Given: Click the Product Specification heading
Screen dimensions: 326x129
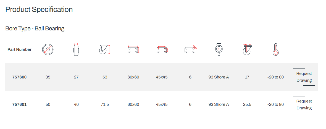Looking at the screenshot, I should coord(39,10).
